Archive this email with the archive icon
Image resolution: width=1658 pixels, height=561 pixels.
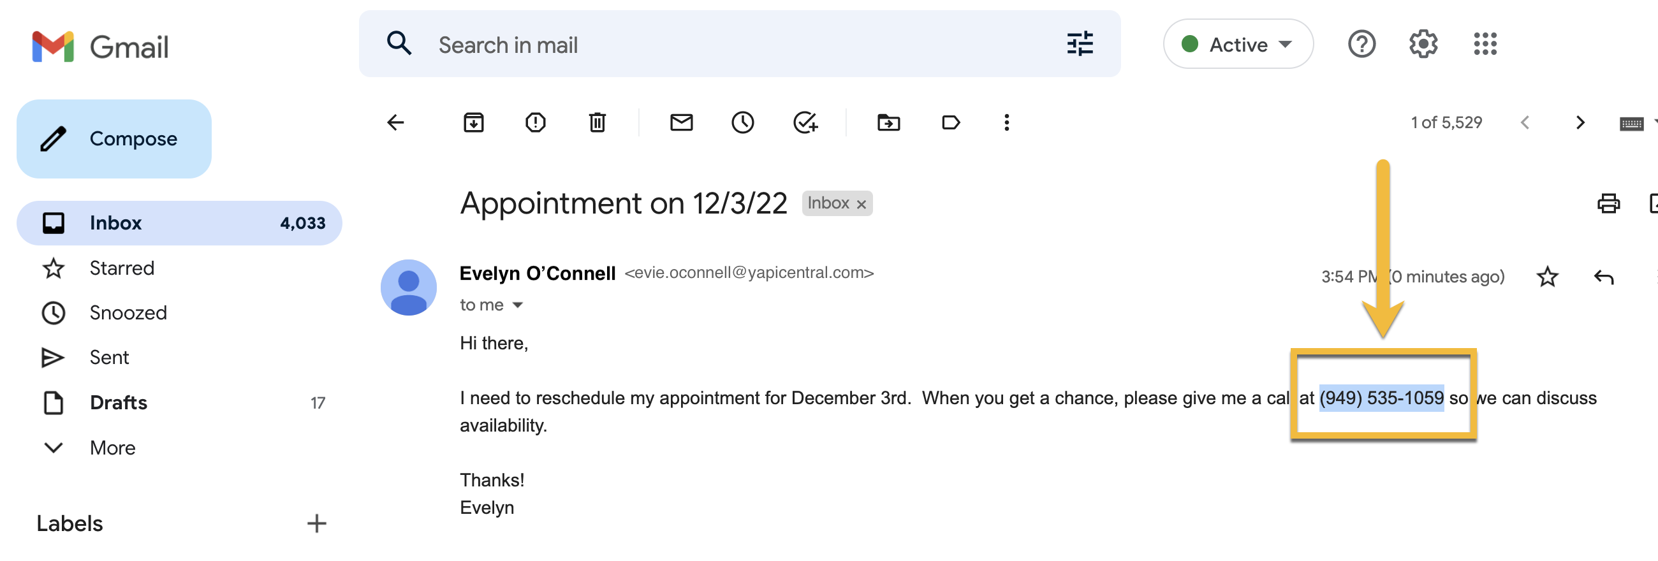474,122
